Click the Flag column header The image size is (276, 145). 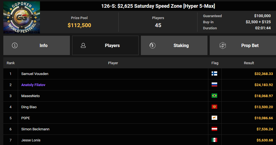point(215,63)
